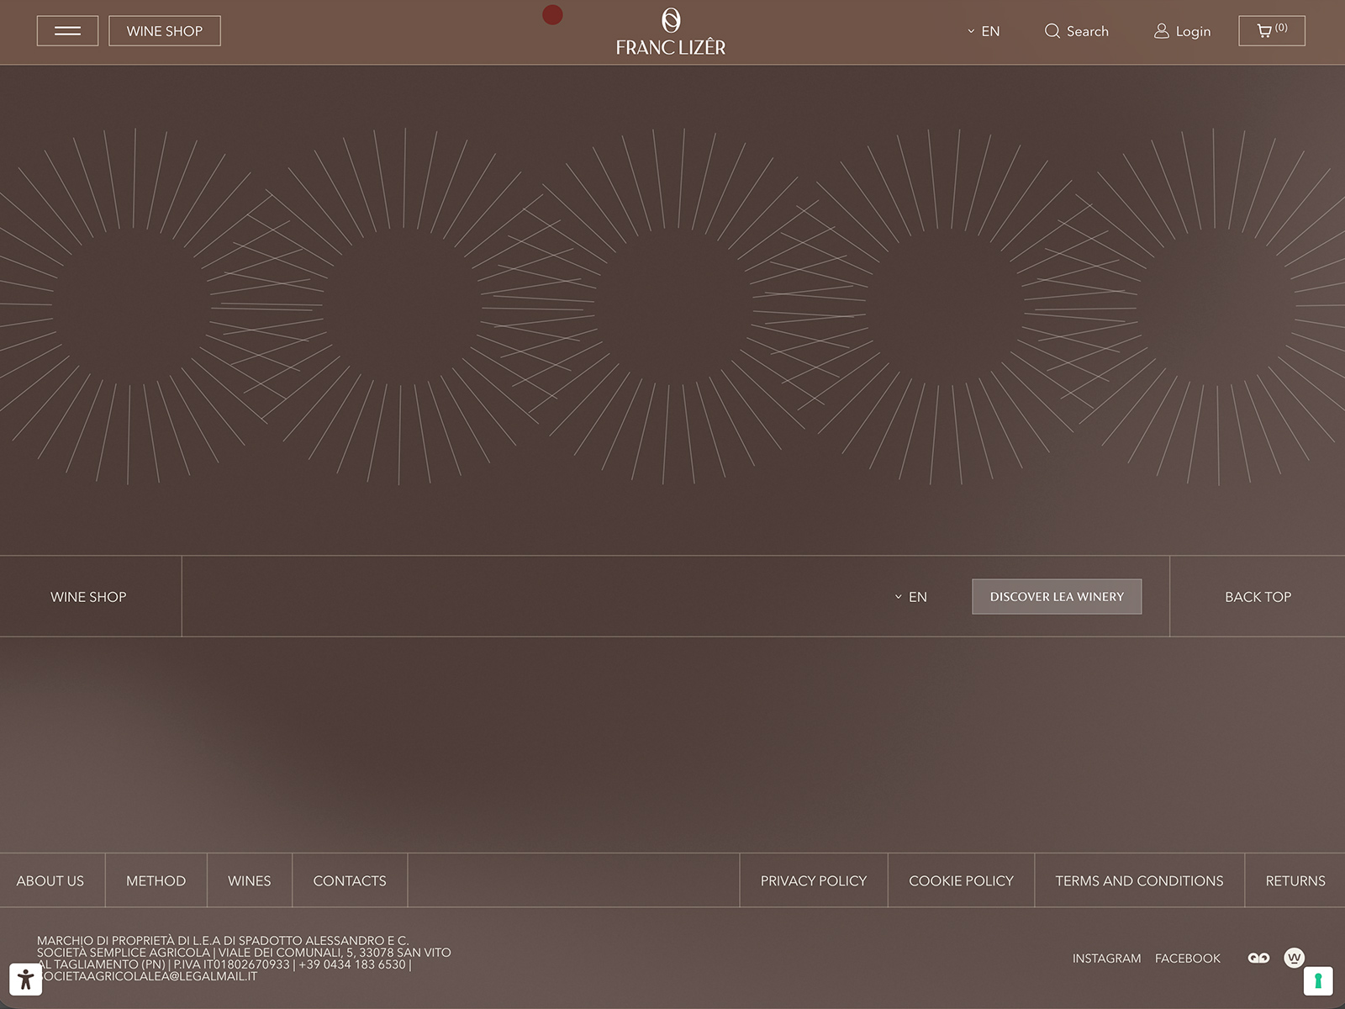The height and width of the screenshot is (1009, 1345).
Task: Click the circular W logo icon
Action: [1294, 958]
